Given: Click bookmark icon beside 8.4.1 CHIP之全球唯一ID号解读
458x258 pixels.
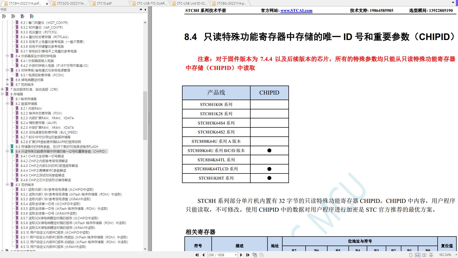Looking at the screenshot, I should 17,156.
